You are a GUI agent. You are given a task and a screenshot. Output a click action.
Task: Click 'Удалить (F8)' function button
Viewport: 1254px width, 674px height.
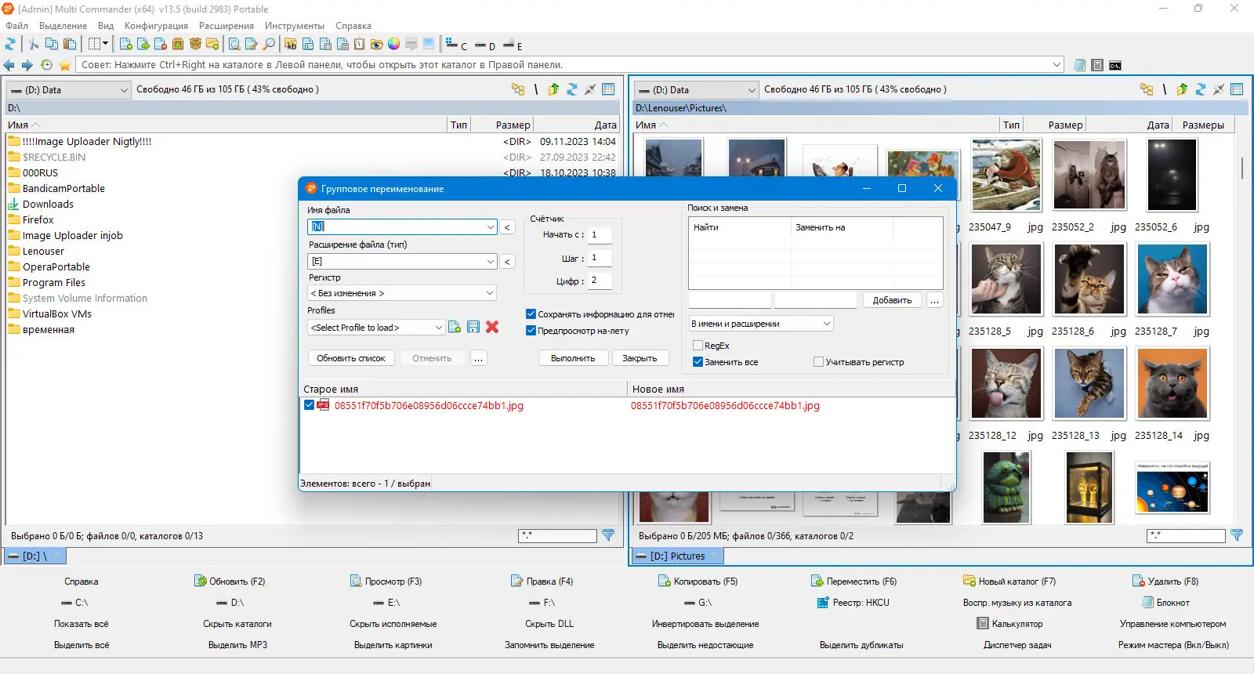click(x=1165, y=582)
